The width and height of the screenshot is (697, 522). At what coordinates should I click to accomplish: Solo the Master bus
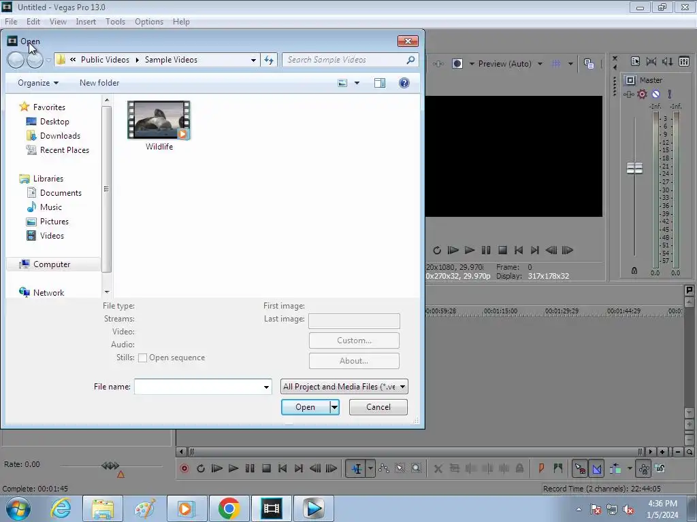[670, 94]
